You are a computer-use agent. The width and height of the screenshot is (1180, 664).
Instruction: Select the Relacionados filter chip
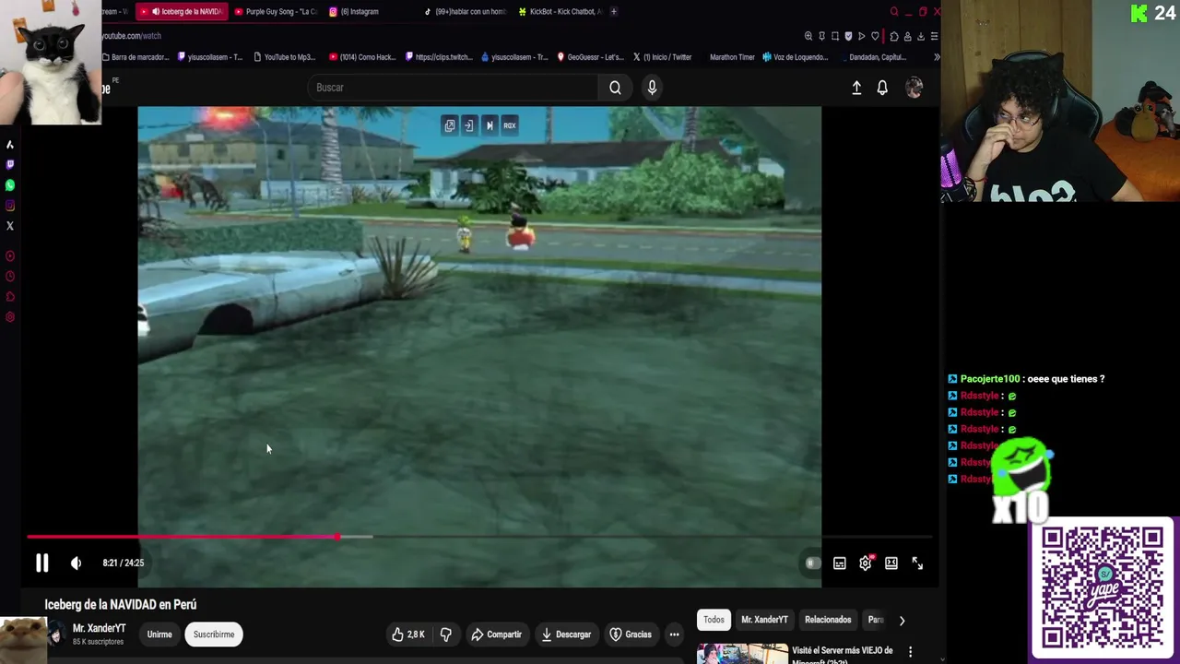coord(828,620)
